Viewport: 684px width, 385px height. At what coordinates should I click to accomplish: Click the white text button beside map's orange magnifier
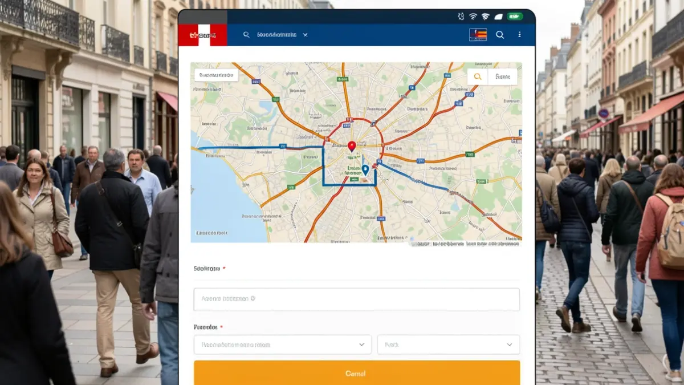(503, 76)
